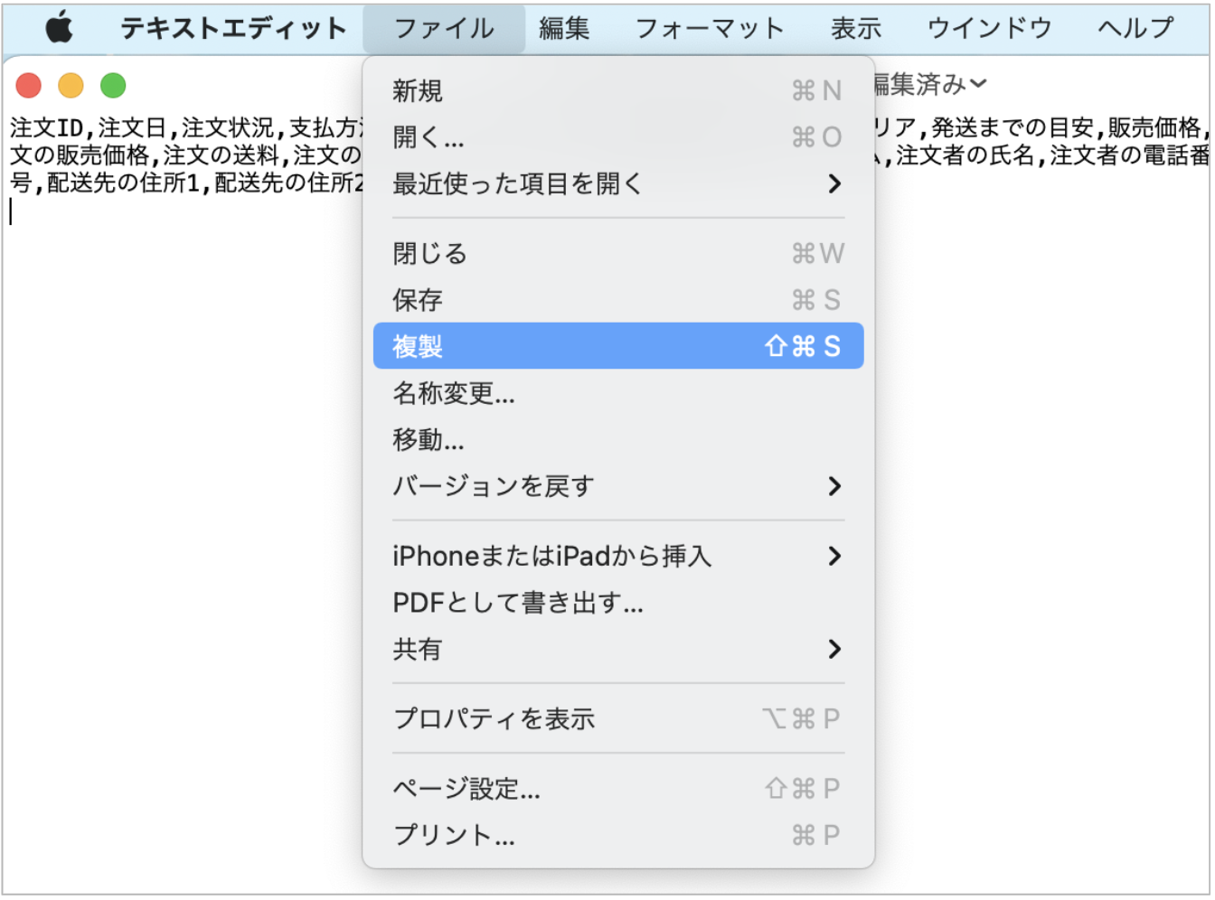This screenshot has height=900, width=1215.
Task: Open the ウインドウ menu
Action: coord(989,28)
